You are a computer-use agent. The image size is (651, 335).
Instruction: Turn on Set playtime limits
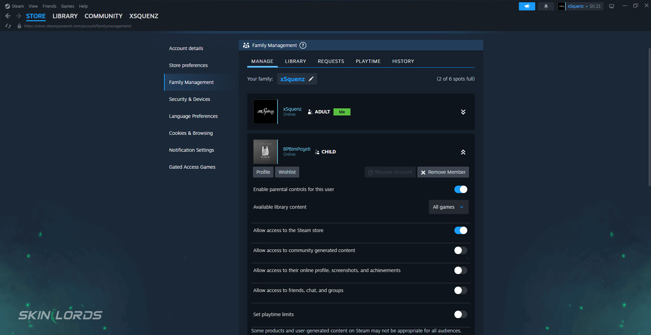pos(461,314)
